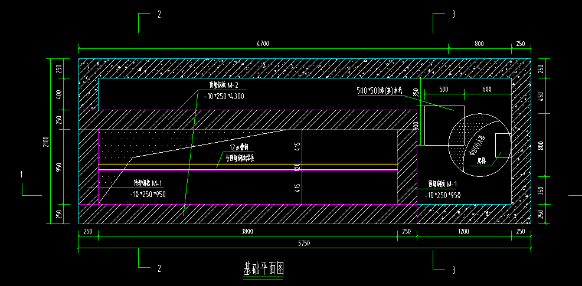
Task: Select the 4700 dimension text
Action: pos(263,44)
